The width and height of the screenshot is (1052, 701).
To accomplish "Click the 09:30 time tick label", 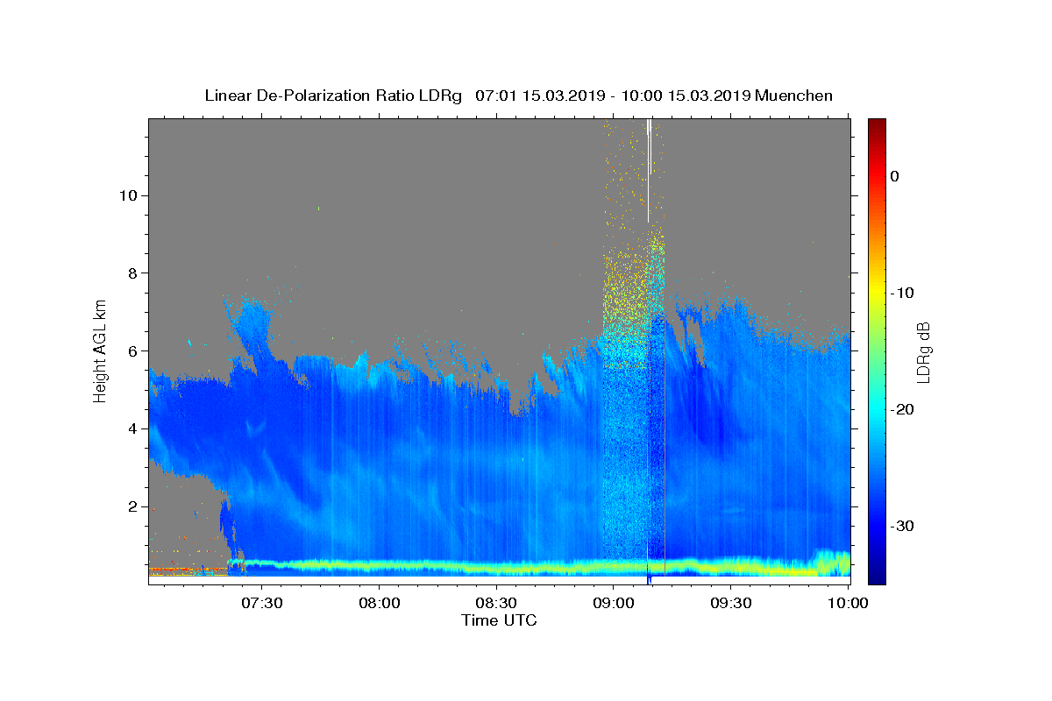I will [730, 603].
